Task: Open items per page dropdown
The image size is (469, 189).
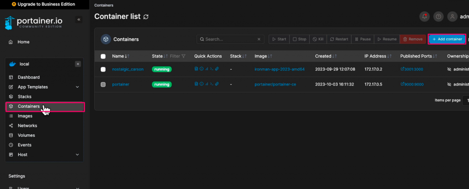Action: tap(466, 100)
